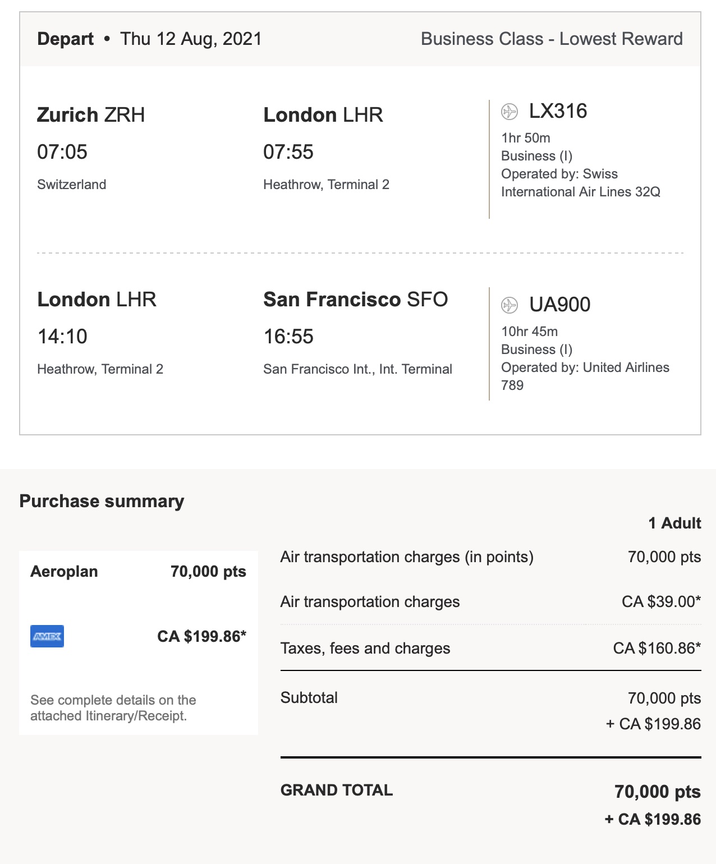Click the Zurich ZRH origin heading
The height and width of the screenshot is (864, 716).
[91, 115]
